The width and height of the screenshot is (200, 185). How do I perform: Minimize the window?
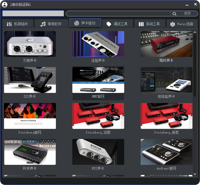click(187, 5)
